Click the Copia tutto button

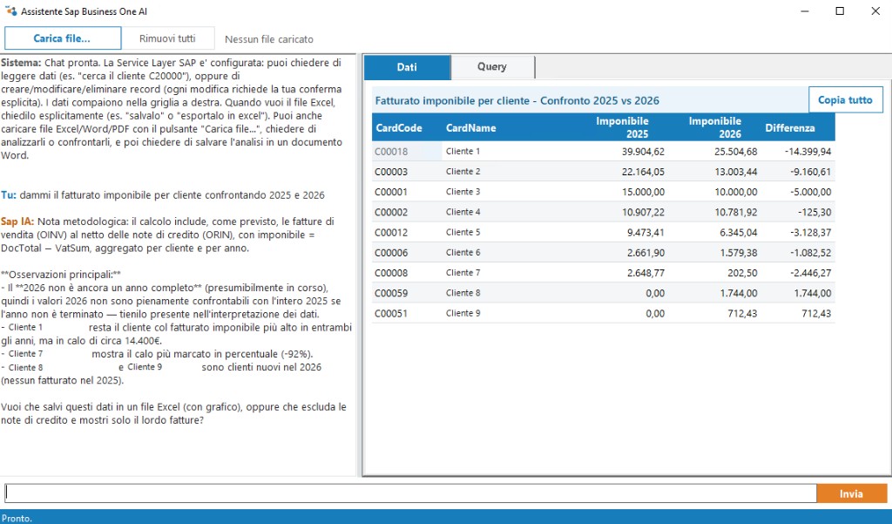tap(845, 99)
